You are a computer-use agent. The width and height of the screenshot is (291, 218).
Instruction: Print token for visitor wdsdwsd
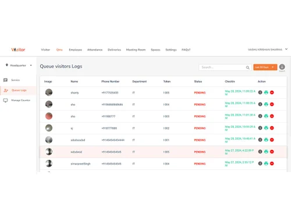[x=266, y=152]
